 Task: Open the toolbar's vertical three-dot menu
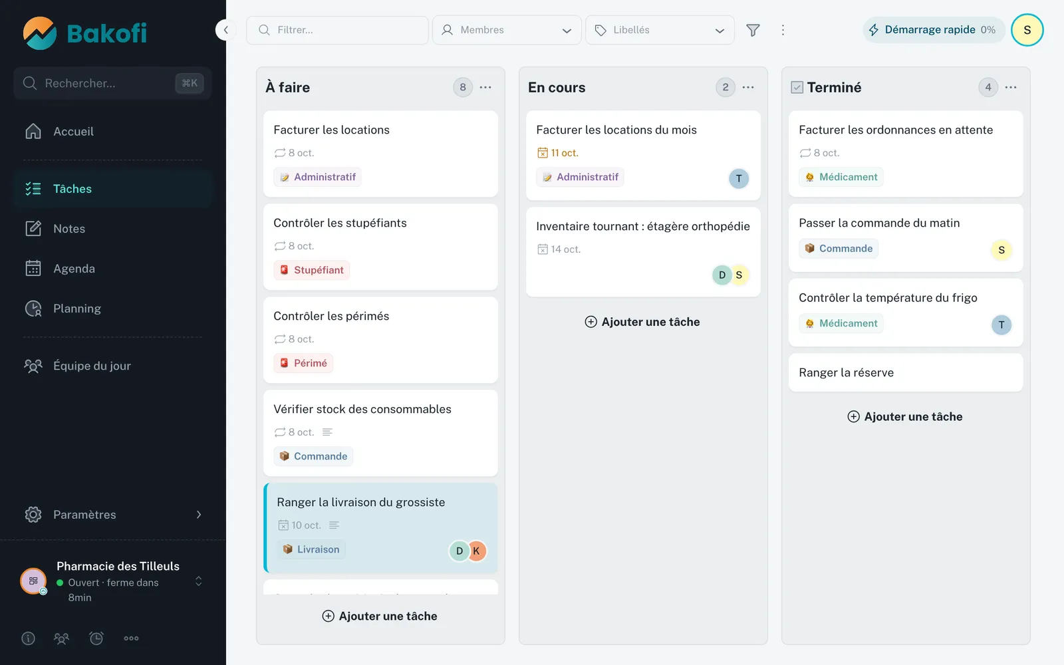783,30
